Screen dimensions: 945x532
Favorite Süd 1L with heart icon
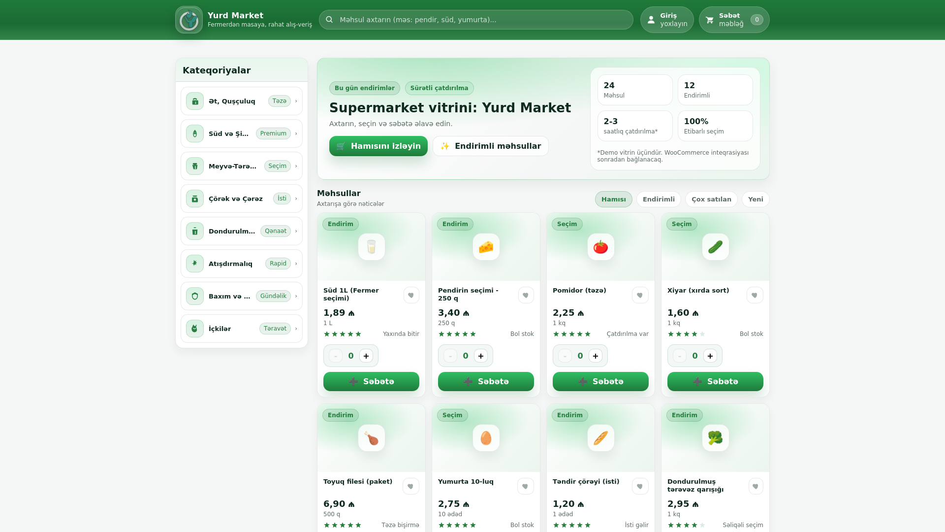pos(411,295)
